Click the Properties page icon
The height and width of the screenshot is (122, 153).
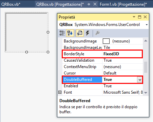coord(80,33)
